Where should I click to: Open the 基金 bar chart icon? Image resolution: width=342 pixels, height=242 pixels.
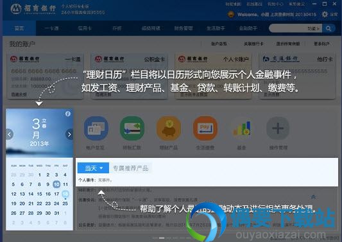point(241,128)
